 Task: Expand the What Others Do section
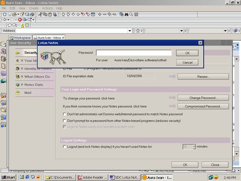coord(22,76)
